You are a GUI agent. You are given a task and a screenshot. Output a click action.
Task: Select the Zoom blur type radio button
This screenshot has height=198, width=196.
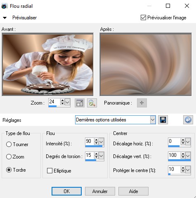point(9,156)
